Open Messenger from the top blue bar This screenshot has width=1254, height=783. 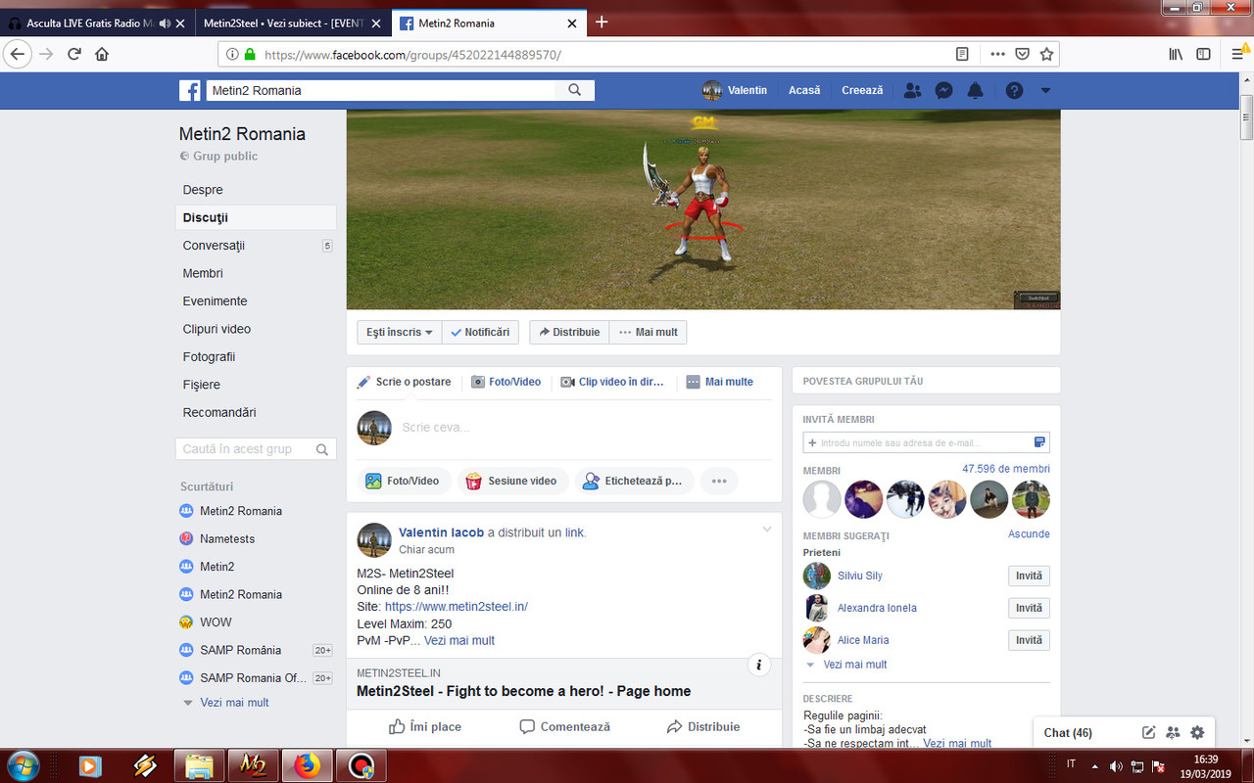[943, 90]
